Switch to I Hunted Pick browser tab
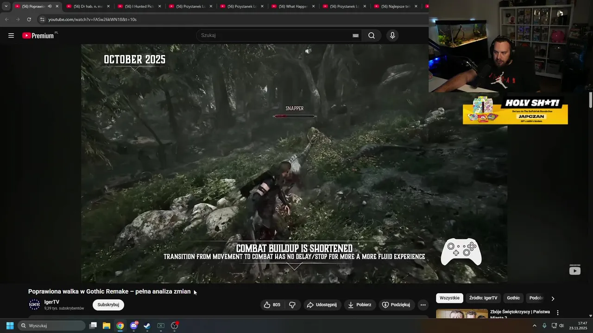593x333 pixels. tap(138, 6)
